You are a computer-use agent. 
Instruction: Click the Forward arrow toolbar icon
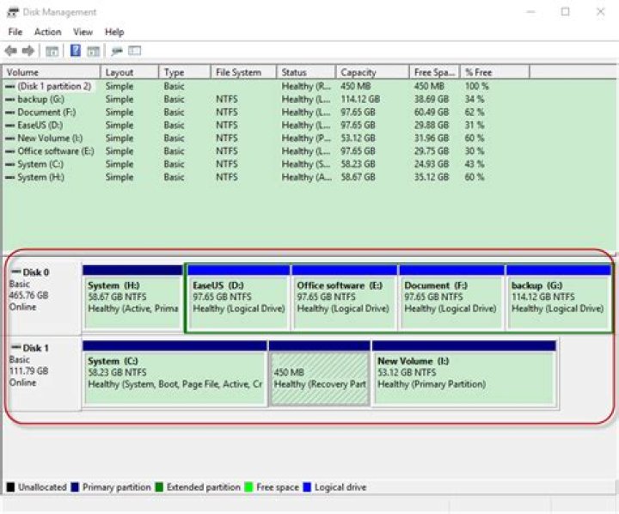[28, 51]
